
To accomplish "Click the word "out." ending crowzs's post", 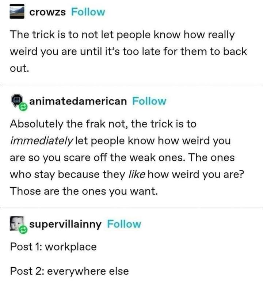I will pos(19,68).
